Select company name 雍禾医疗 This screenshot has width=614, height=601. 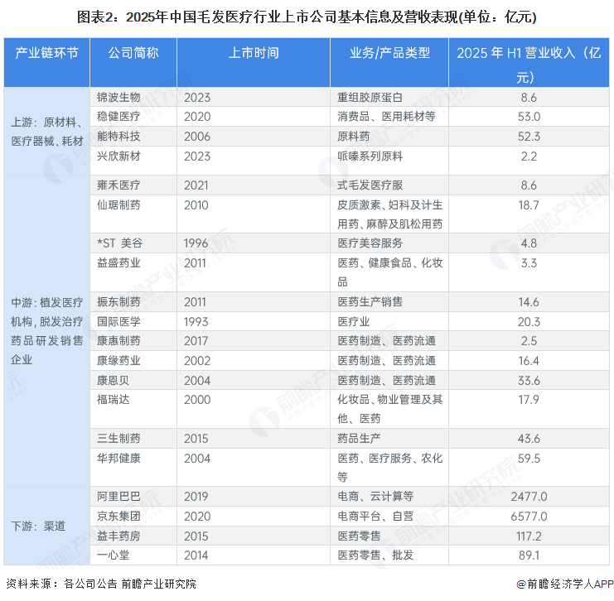118,185
